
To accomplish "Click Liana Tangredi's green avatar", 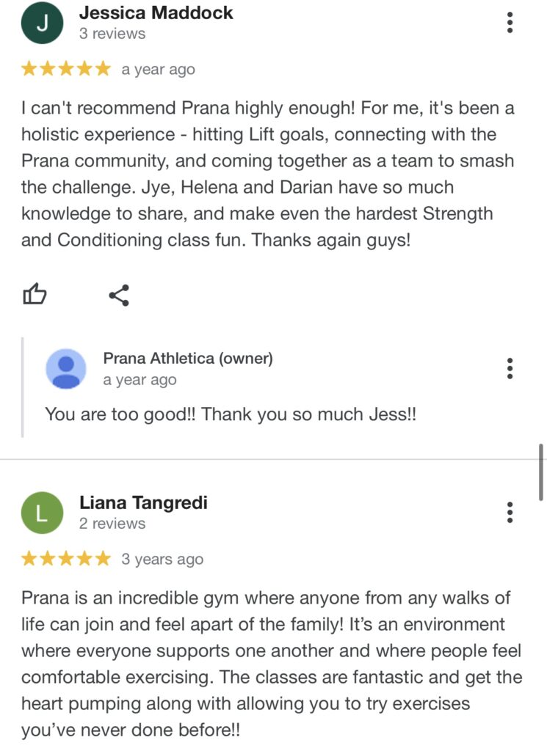I will tap(42, 513).
